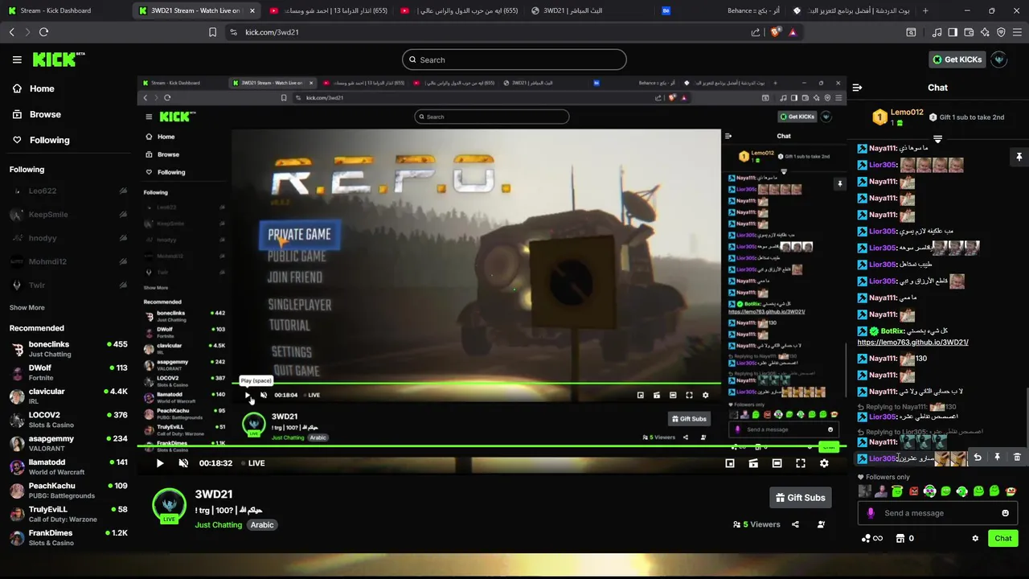This screenshot has width=1029, height=579.
Task: Play the stream with the main play button
Action: click(159, 463)
